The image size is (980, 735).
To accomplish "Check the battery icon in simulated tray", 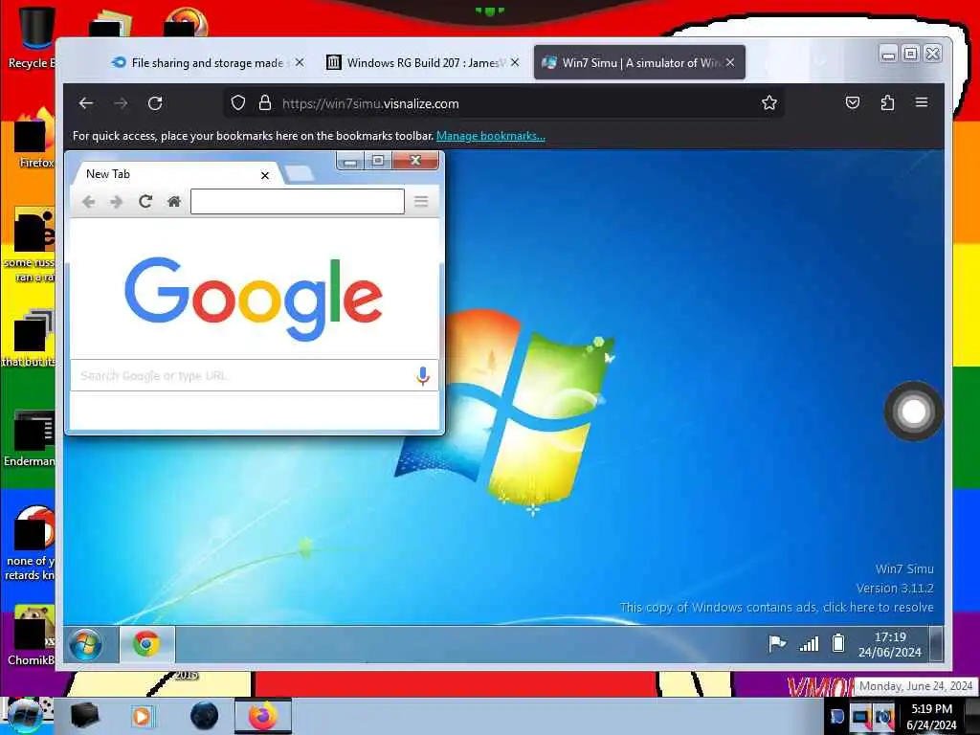I will (838, 643).
